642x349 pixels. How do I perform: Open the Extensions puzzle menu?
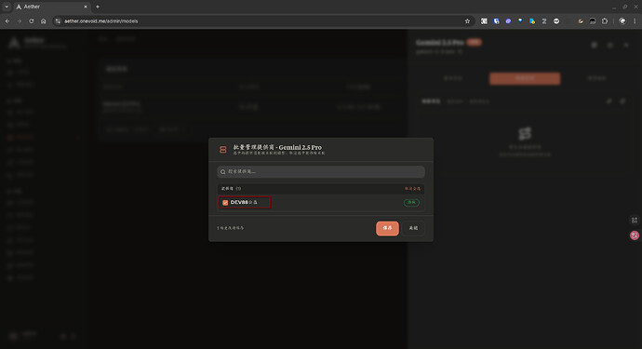[x=605, y=20]
